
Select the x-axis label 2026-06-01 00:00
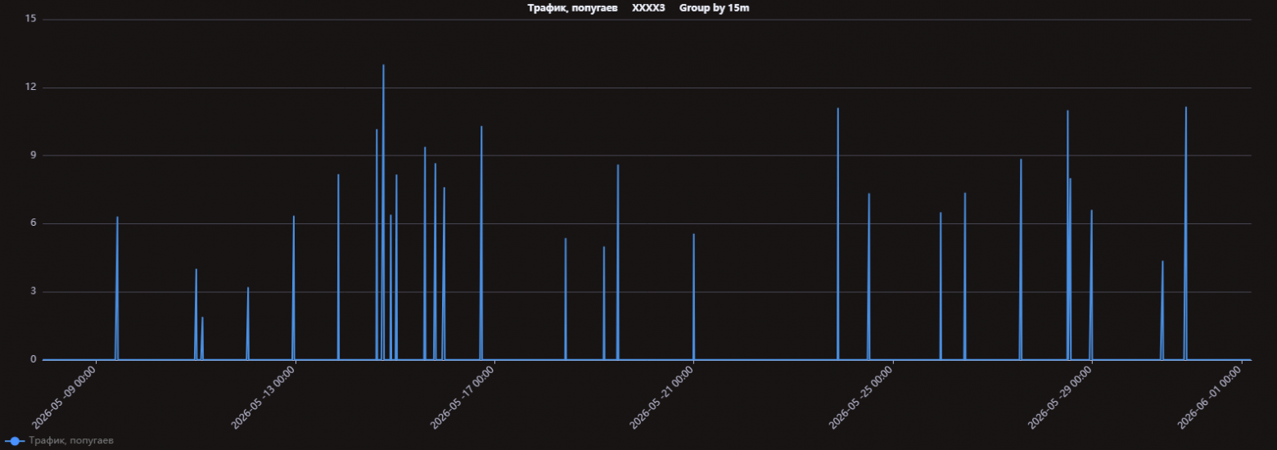pos(1210,398)
